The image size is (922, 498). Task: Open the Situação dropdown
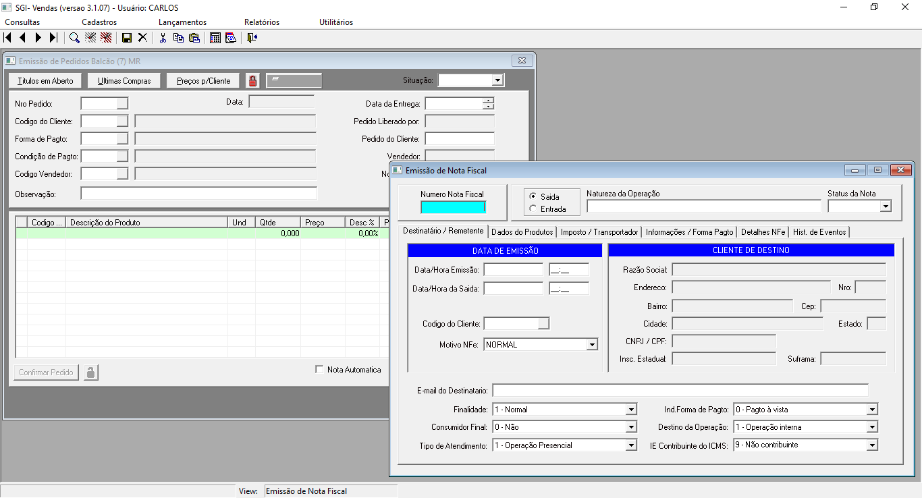click(x=497, y=80)
